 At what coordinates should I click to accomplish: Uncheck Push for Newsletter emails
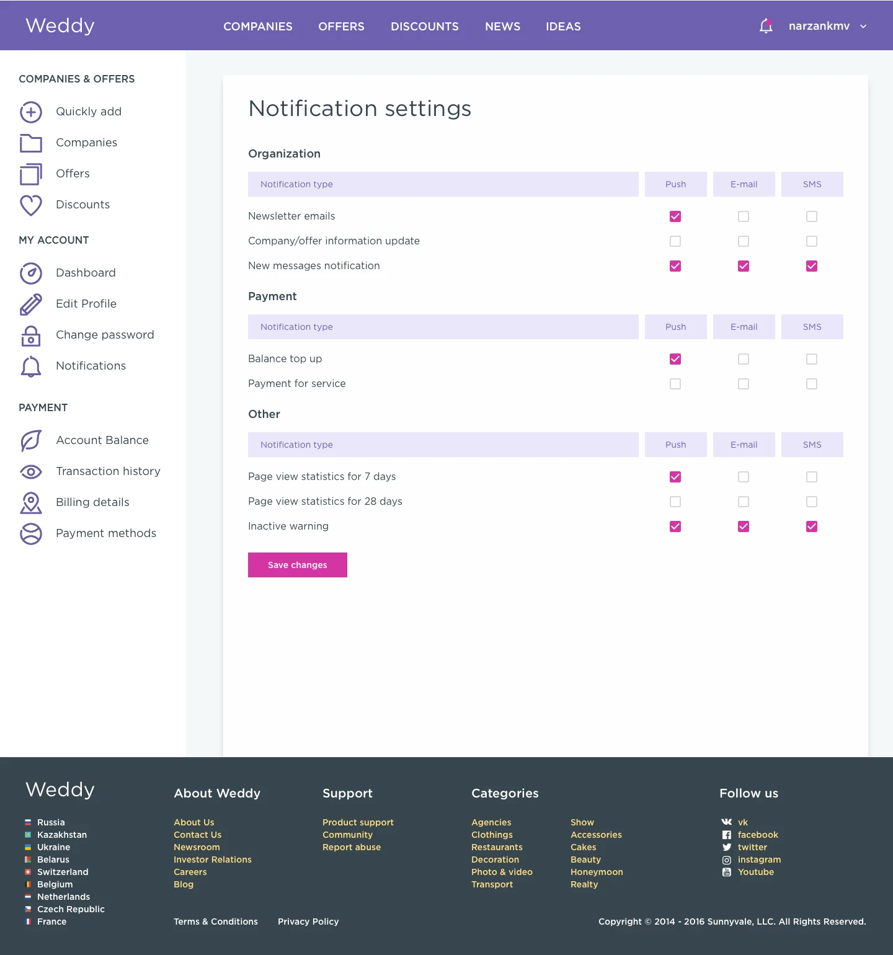tap(675, 216)
